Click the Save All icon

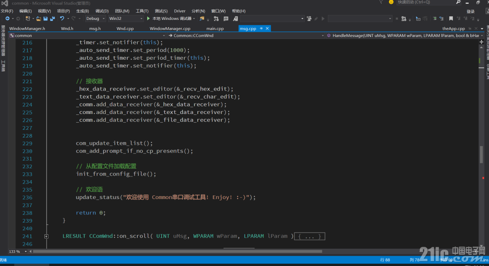tap(53, 19)
